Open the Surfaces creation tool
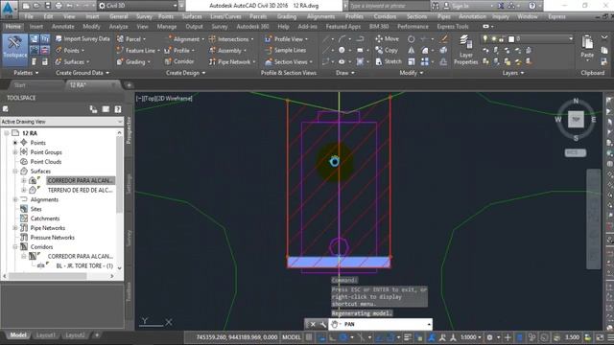 pos(72,61)
